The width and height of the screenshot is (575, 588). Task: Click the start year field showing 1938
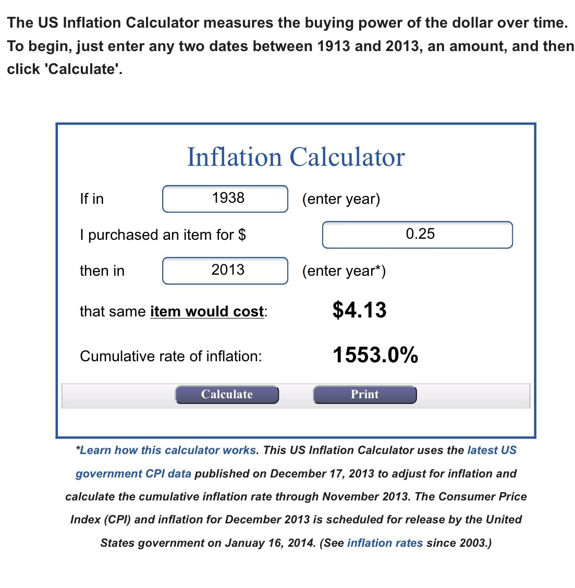(x=225, y=199)
